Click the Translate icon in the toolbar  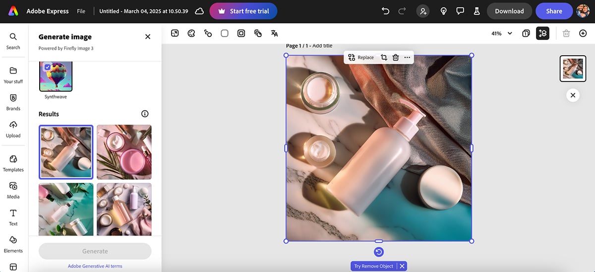(274, 33)
